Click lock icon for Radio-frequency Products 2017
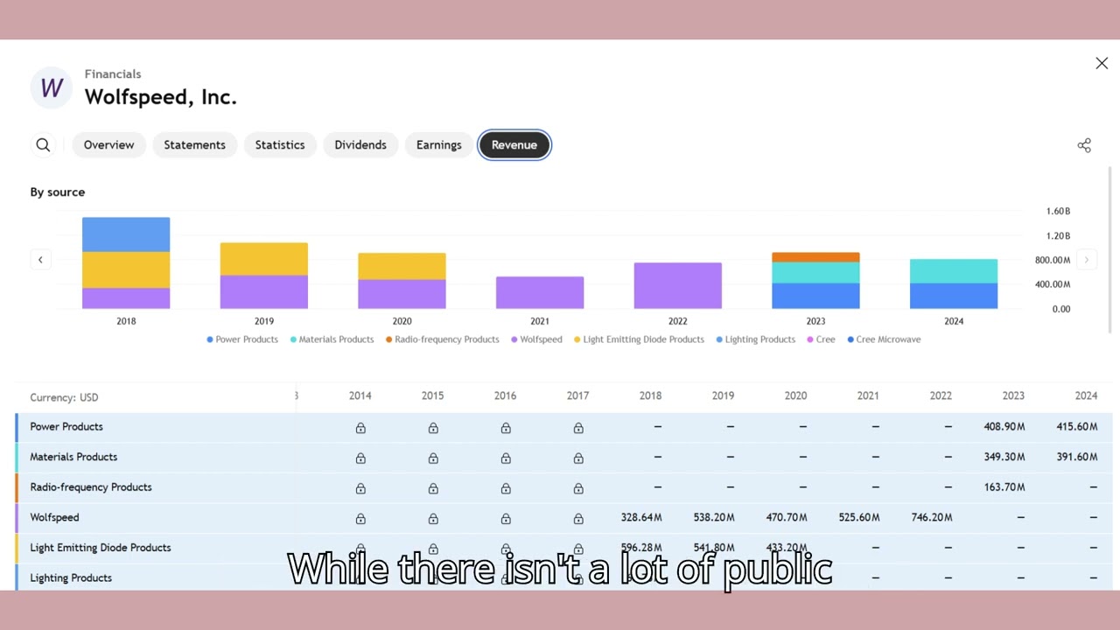The image size is (1120, 630). pyautogui.click(x=578, y=488)
